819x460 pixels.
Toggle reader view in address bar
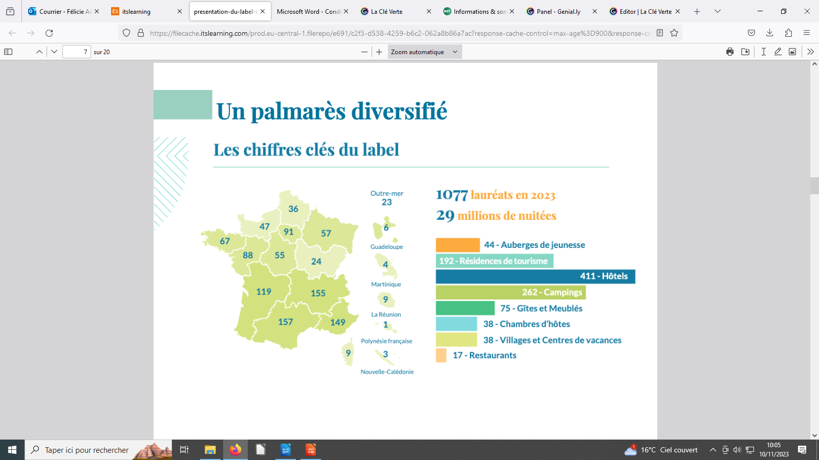pos(660,33)
